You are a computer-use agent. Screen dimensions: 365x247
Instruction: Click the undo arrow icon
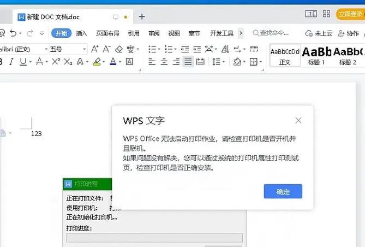[13, 33]
